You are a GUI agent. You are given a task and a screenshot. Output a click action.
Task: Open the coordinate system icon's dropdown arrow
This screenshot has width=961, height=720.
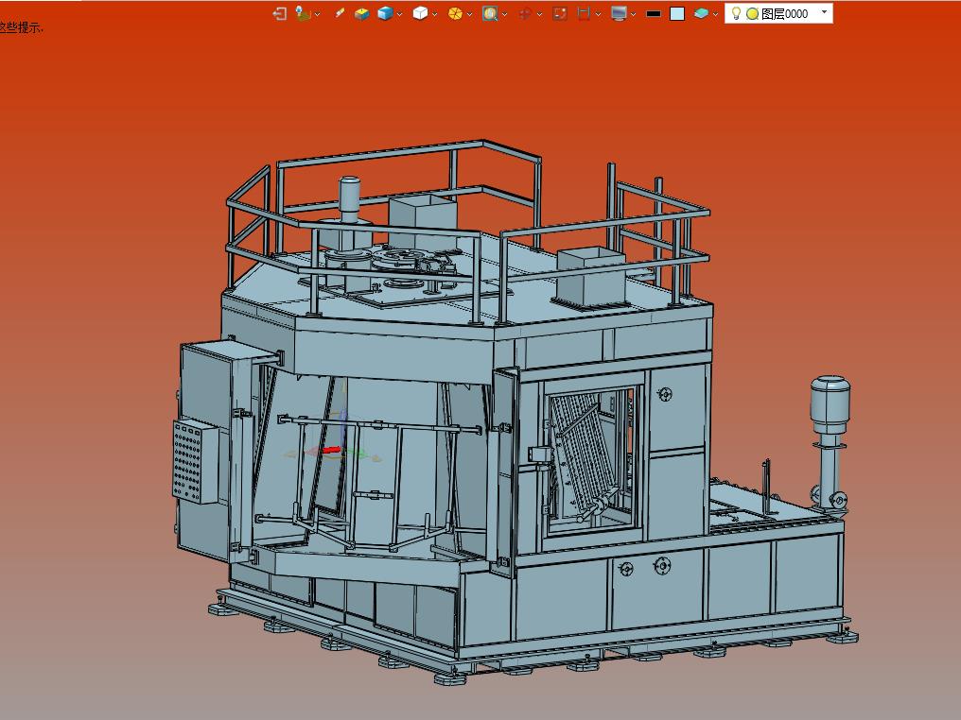(318, 14)
